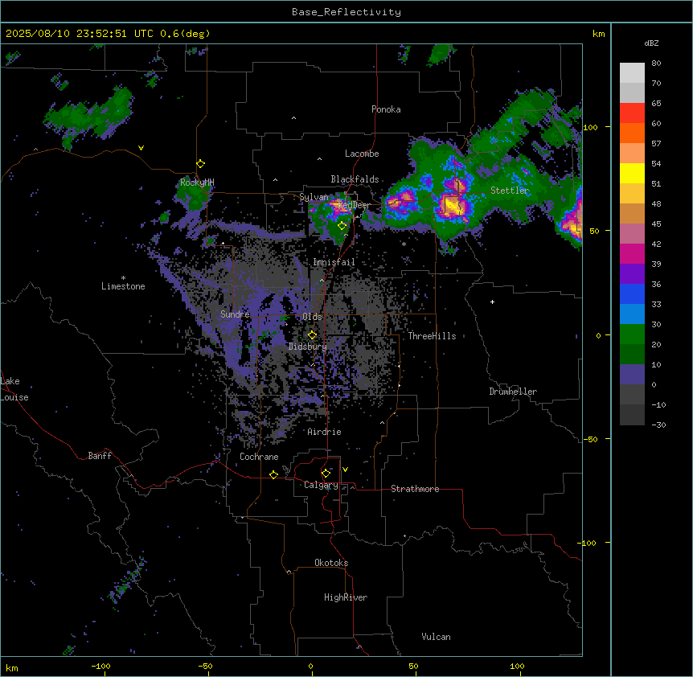The width and height of the screenshot is (693, 677).
Task: Click the ThreeHills city label
Action: pyautogui.click(x=432, y=336)
